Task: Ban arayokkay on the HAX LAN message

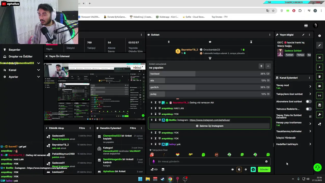Action: coord(159,108)
